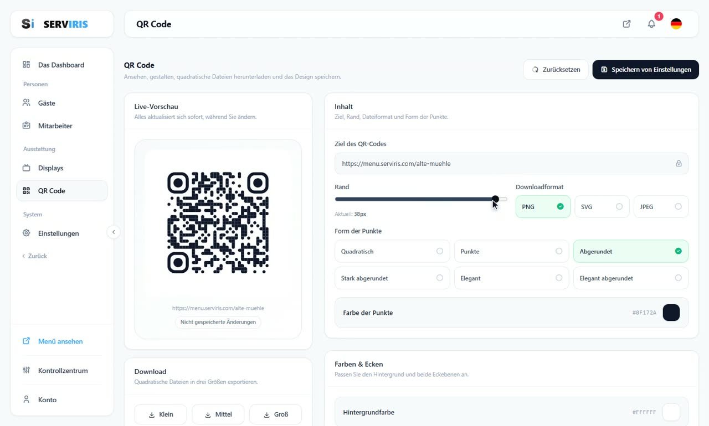Click the Displays TV icon
Viewport: 709px width, 426px height.
point(26,168)
